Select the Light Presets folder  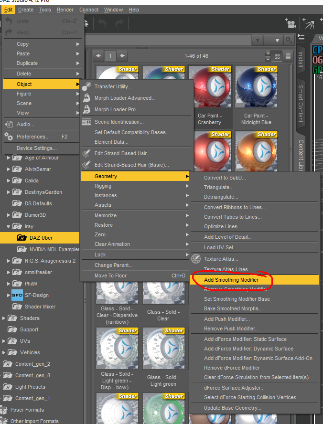24,387
